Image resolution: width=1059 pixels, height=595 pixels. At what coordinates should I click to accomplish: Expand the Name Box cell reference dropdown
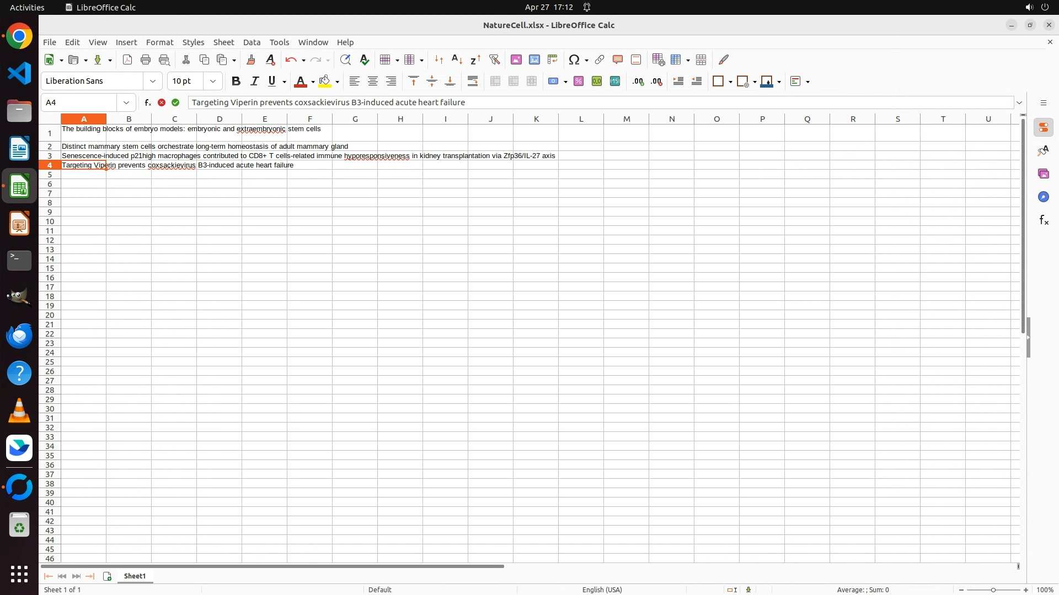[x=126, y=102]
